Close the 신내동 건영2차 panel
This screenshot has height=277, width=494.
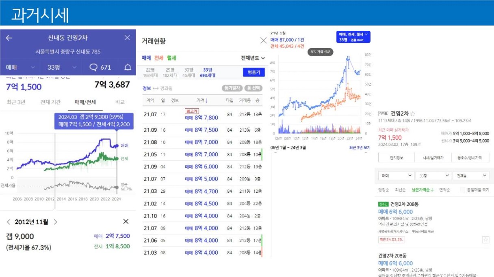click(127, 38)
